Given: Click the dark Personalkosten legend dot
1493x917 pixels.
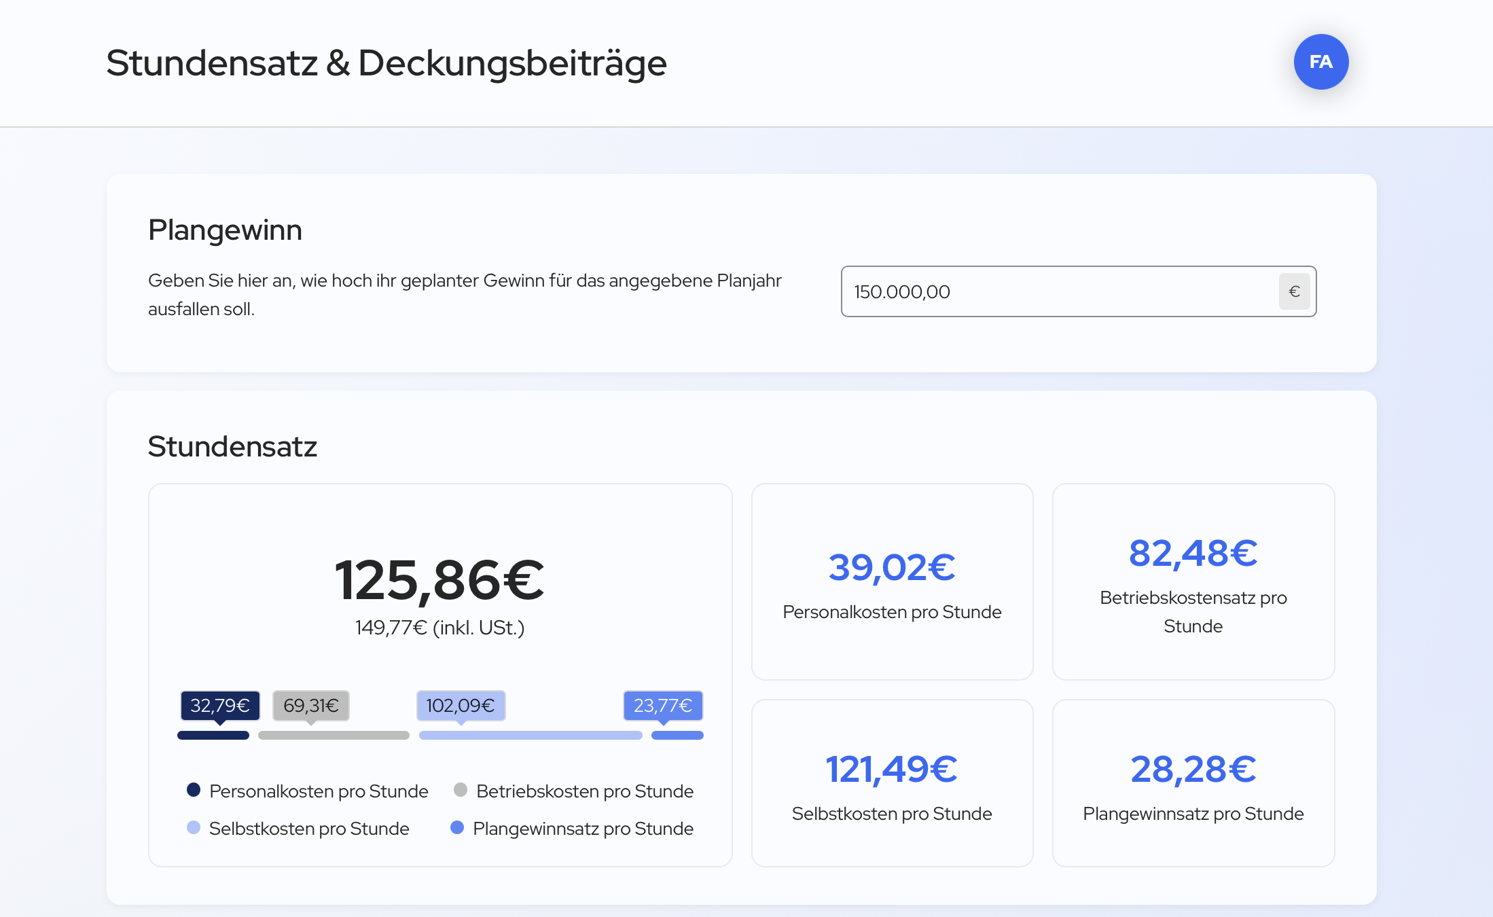Looking at the screenshot, I should coord(194,790).
